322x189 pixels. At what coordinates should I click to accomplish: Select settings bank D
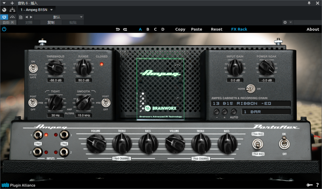pyautogui.click(x=163, y=29)
